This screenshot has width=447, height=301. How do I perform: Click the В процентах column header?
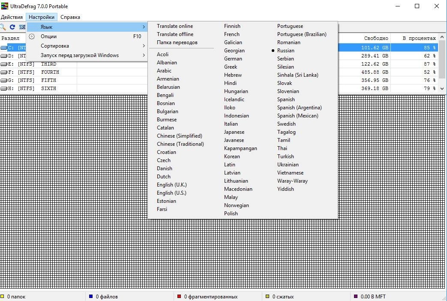tap(419, 38)
